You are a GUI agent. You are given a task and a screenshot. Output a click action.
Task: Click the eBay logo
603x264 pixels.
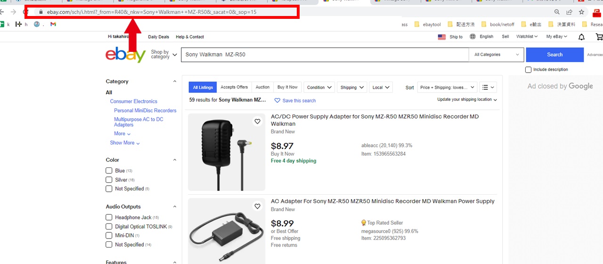click(125, 55)
